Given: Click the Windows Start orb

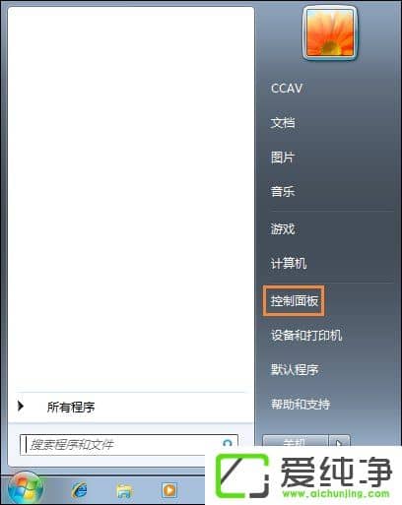Looking at the screenshot, I should (26, 489).
